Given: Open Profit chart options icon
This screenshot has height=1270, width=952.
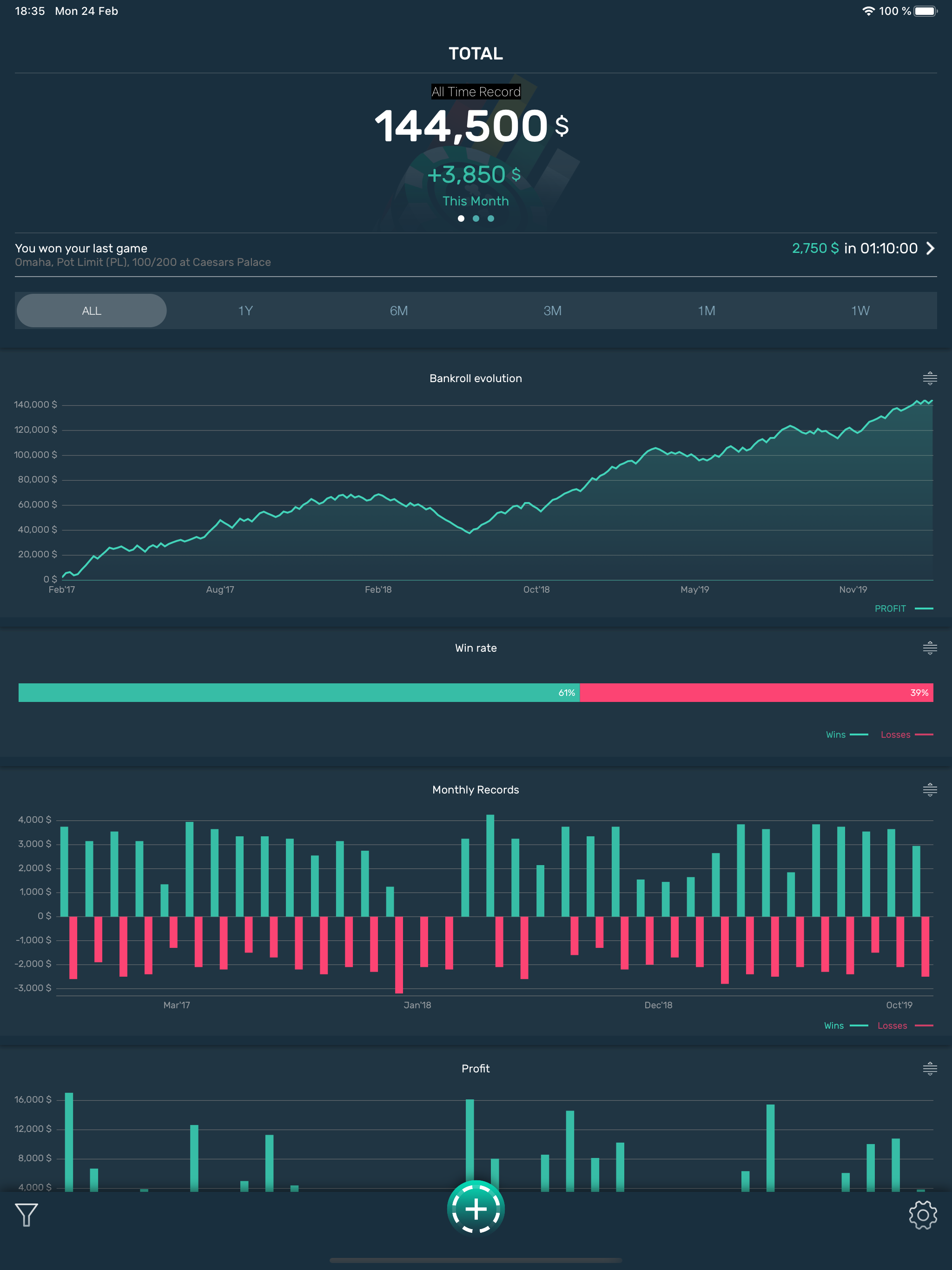Looking at the screenshot, I should [x=930, y=1069].
